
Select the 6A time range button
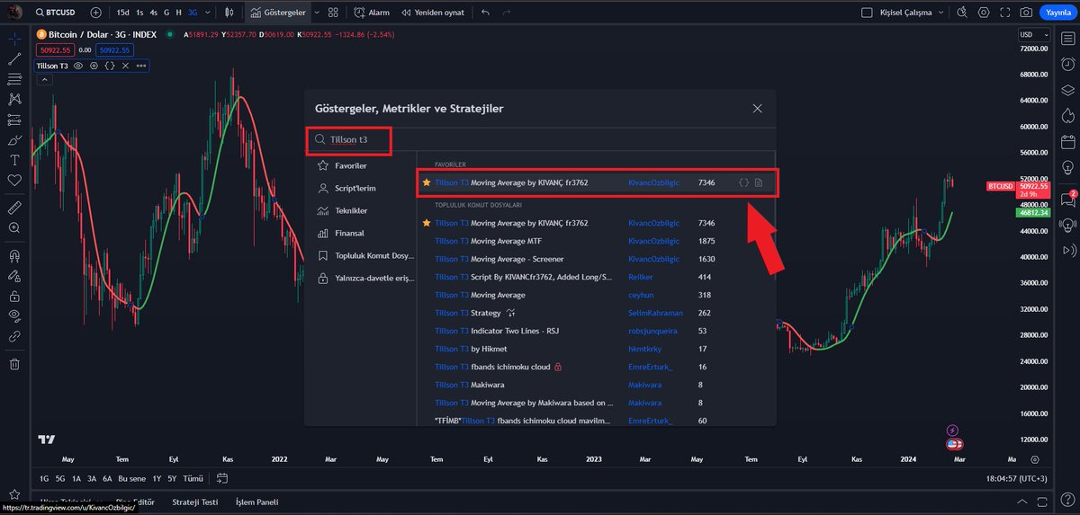[x=107, y=478]
